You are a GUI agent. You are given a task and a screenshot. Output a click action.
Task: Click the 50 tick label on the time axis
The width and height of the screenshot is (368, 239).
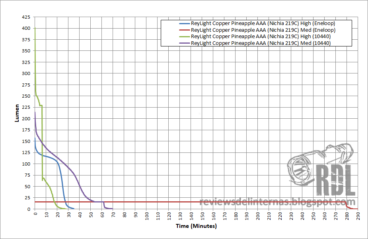pyautogui.click(x=91, y=214)
